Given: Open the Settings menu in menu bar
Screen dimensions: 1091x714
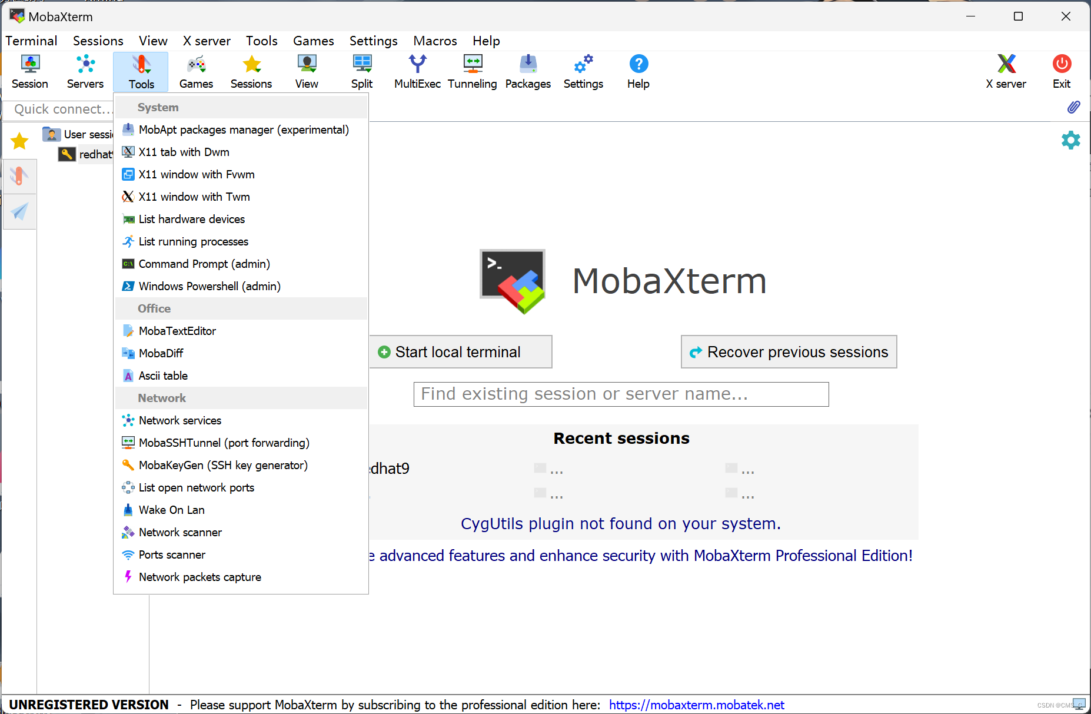Looking at the screenshot, I should coord(374,41).
